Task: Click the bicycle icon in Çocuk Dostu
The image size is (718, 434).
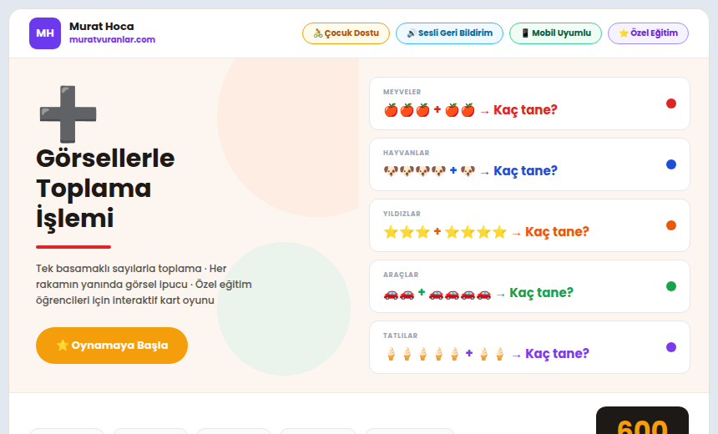Action: tap(318, 33)
